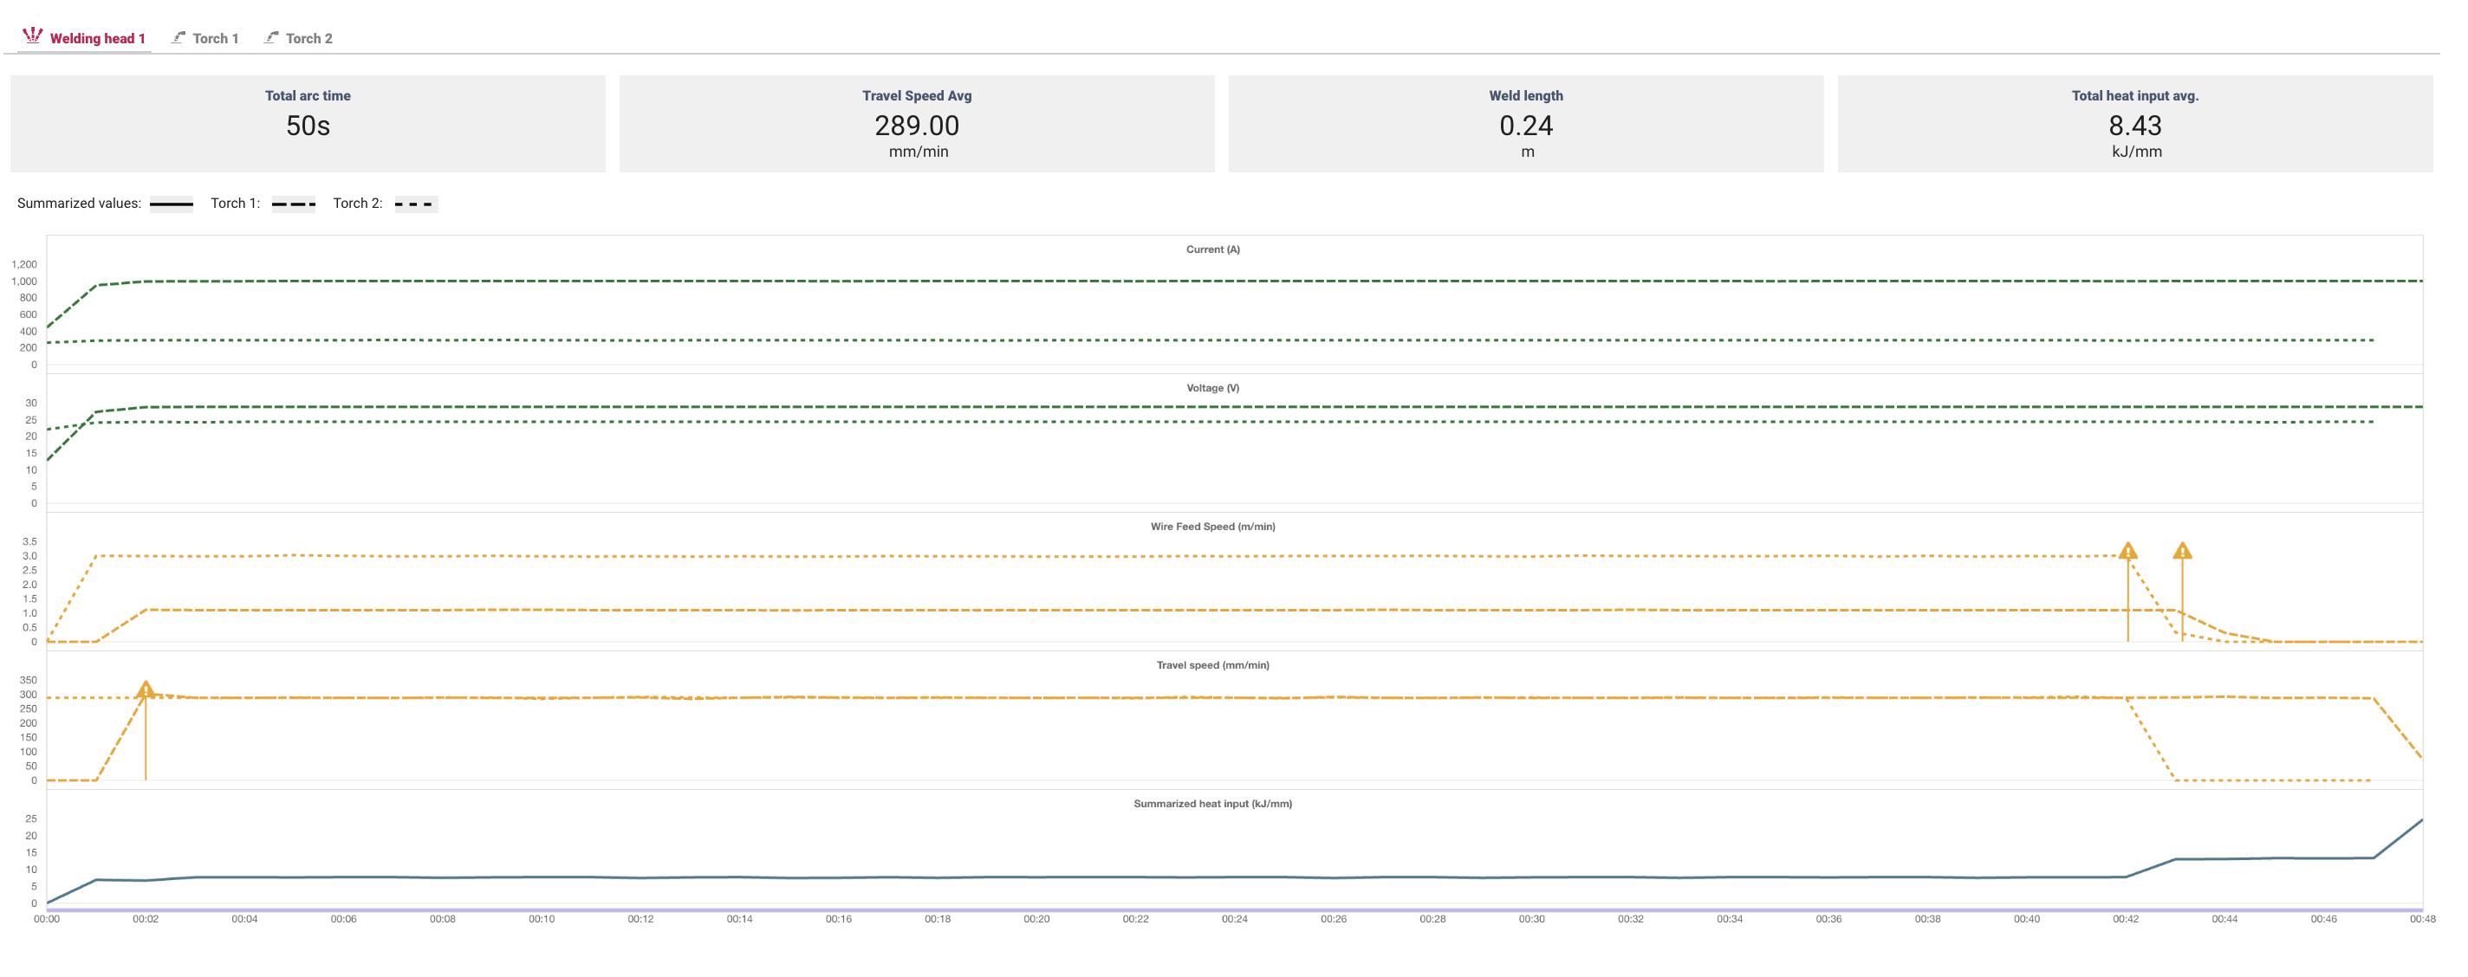
Task: Click the "Weld length" card heading
Action: [1526, 96]
